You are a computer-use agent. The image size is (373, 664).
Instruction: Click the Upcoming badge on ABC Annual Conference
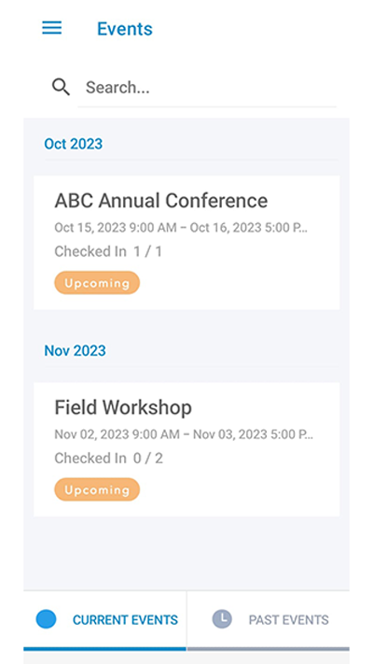point(97,283)
